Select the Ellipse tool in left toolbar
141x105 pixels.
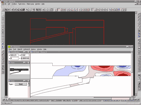pyautogui.click(x=3, y=41)
